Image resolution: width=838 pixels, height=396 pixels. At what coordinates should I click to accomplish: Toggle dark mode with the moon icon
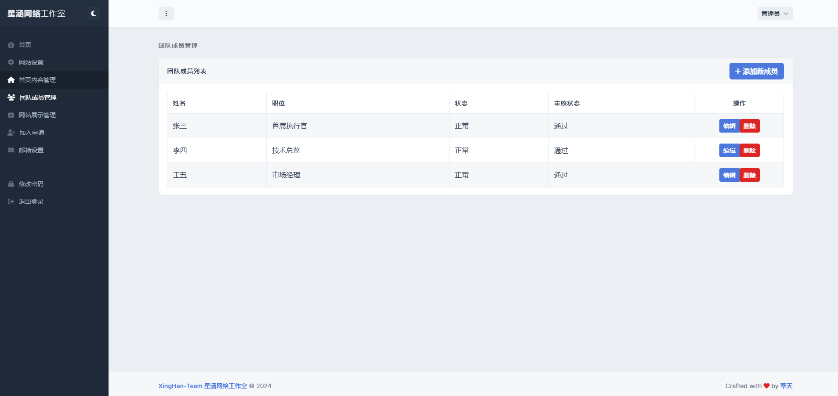[x=93, y=14]
